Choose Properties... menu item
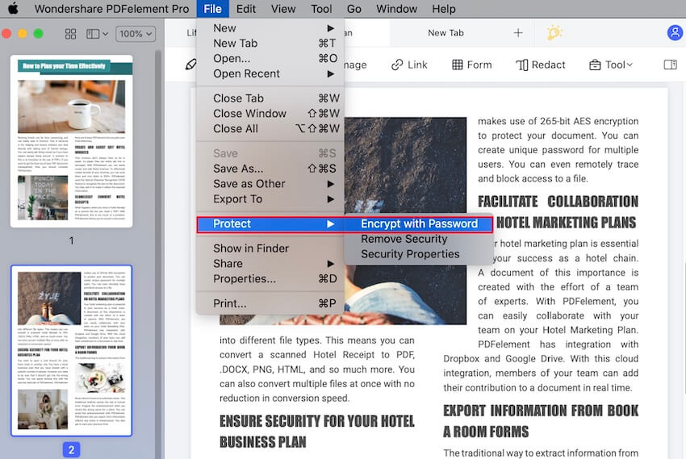 pyautogui.click(x=270, y=279)
